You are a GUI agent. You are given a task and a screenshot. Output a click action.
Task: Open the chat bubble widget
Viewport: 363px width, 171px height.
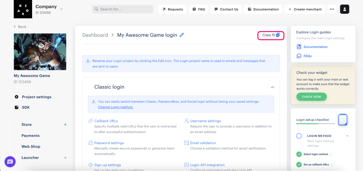point(10,162)
